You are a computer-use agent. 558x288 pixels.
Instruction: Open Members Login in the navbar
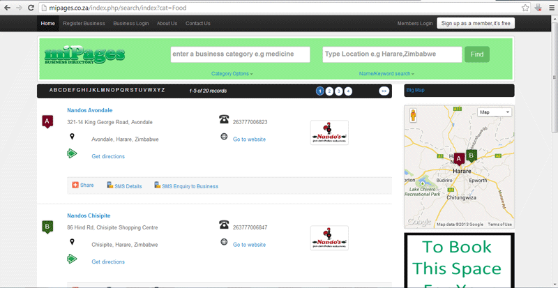[415, 24]
